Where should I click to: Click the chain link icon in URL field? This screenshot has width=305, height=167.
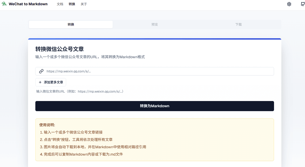pos(41,71)
